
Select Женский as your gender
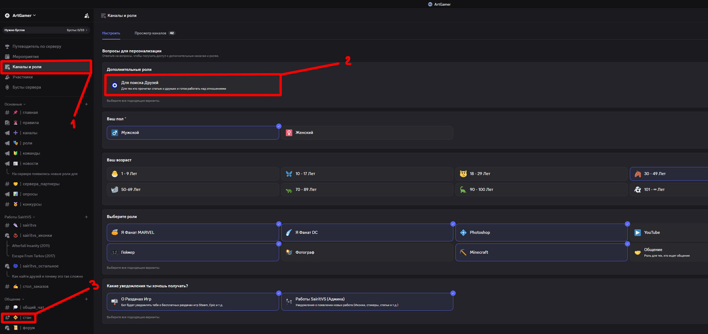tap(367, 133)
